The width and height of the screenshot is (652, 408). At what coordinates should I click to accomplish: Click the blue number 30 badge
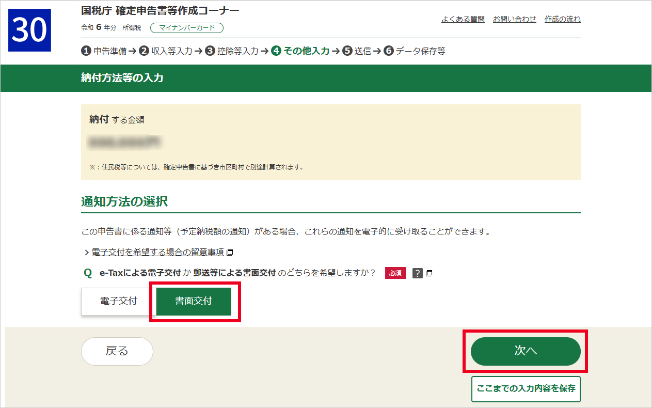pyautogui.click(x=30, y=30)
